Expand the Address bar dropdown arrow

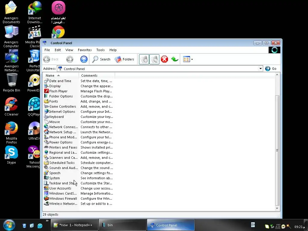point(260,69)
